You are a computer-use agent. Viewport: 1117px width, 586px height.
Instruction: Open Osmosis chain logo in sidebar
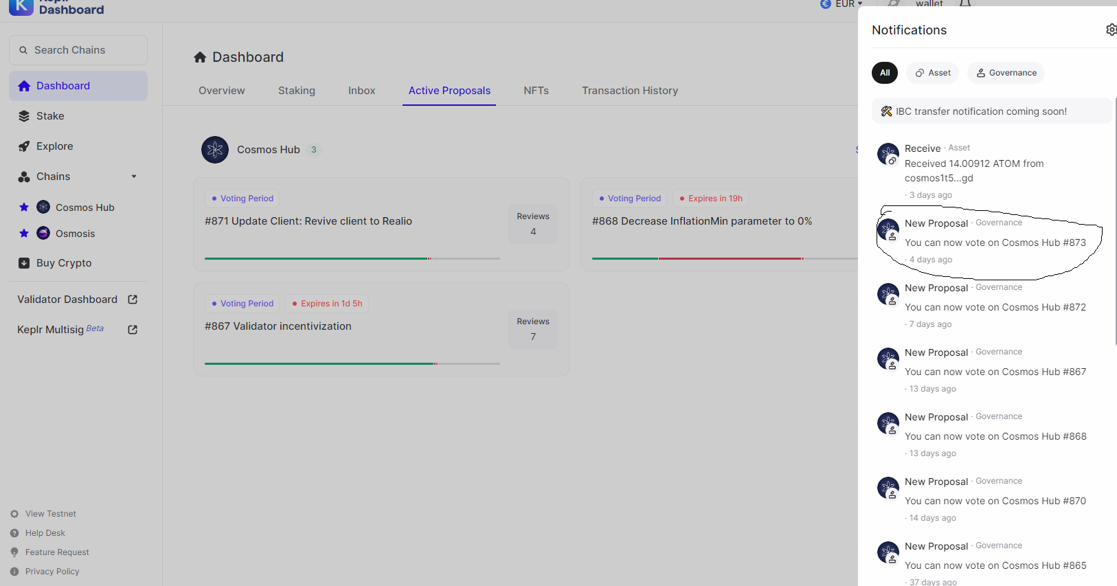point(43,233)
